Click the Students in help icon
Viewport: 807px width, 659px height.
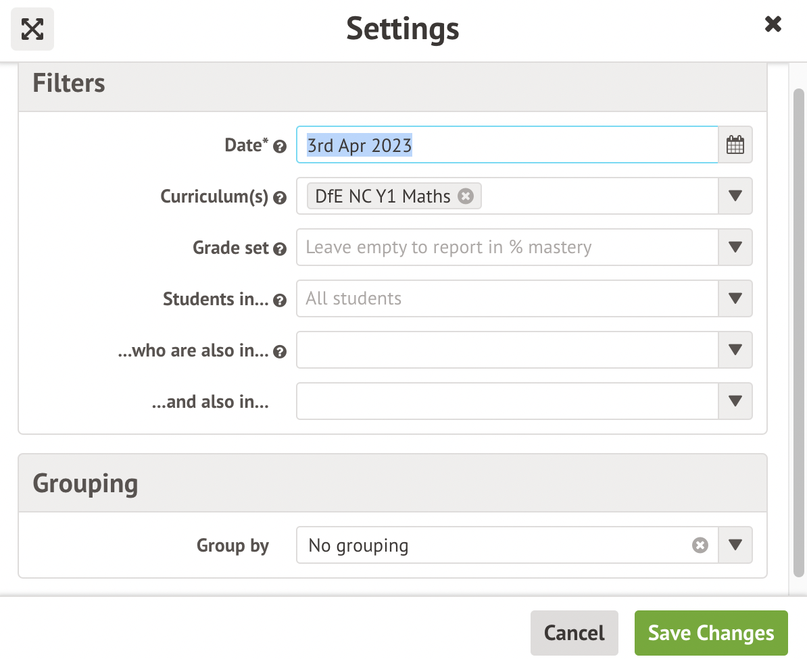pyautogui.click(x=279, y=300)
